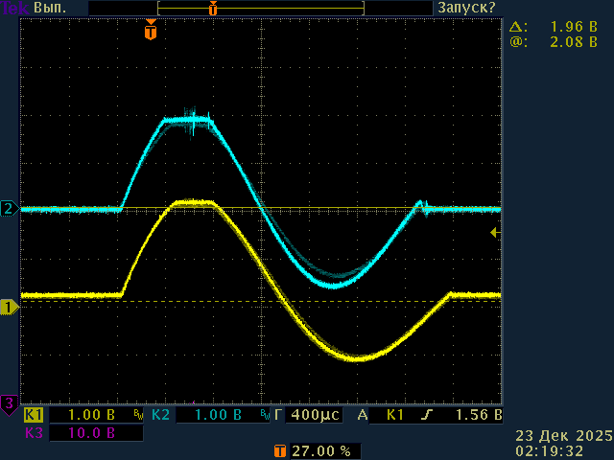
Task: Click the Запуск? trigger status label
Action: 467,8
